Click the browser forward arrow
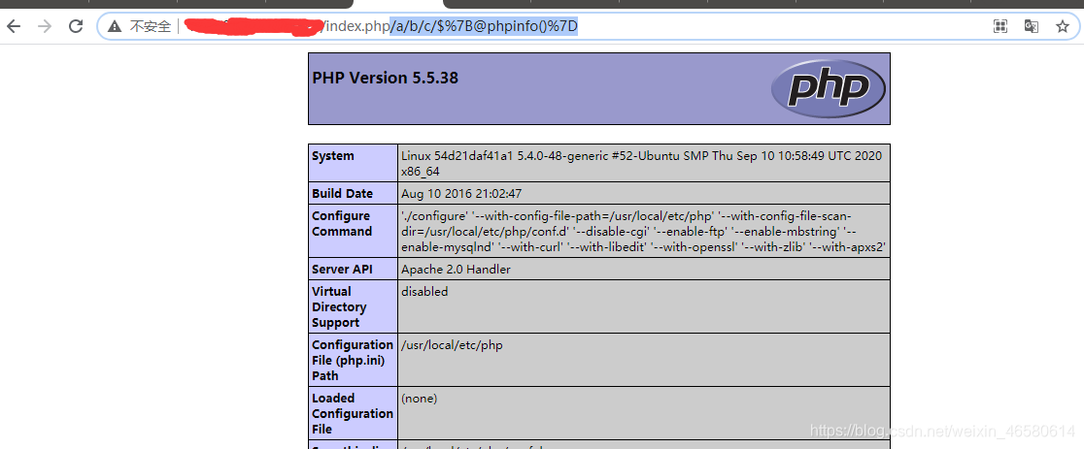 (x=45, y=27)
